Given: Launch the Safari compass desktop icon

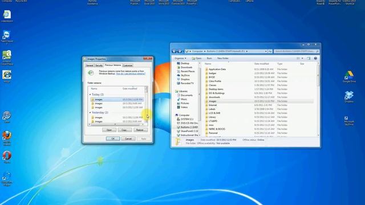Looking at the screenshot, I should pos(7,117).
